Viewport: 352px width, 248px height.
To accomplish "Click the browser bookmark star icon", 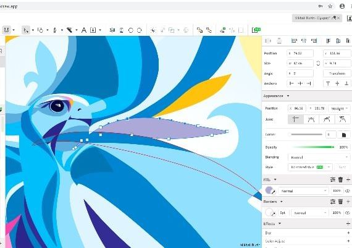I will pyautogui.click(x=330, y=6).
